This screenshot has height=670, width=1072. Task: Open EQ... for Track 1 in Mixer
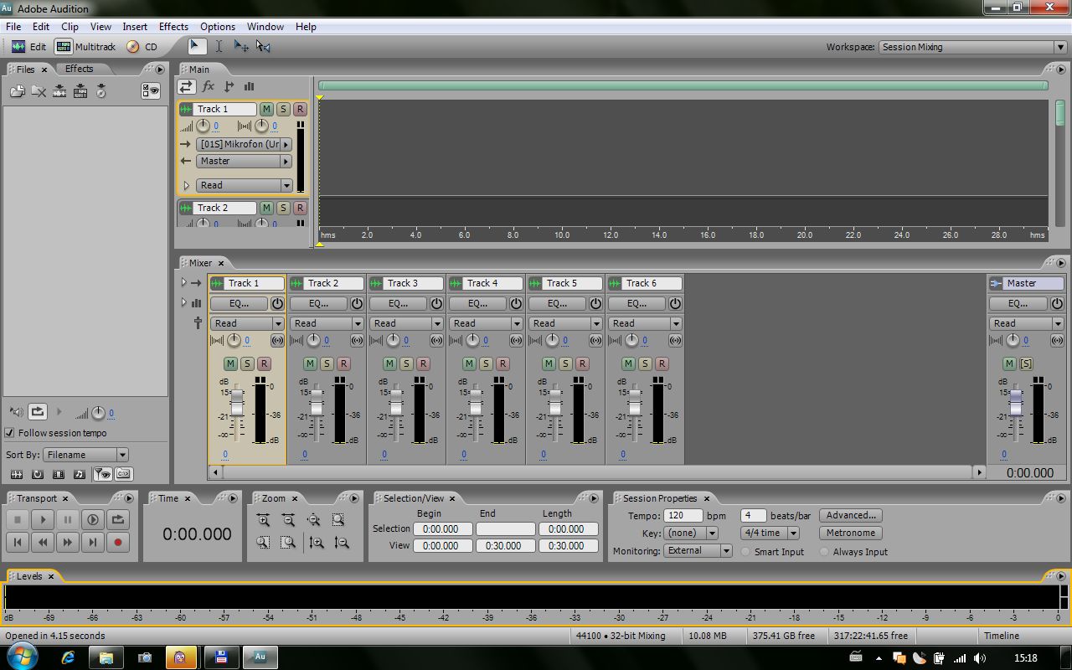(x=239, y=303)
